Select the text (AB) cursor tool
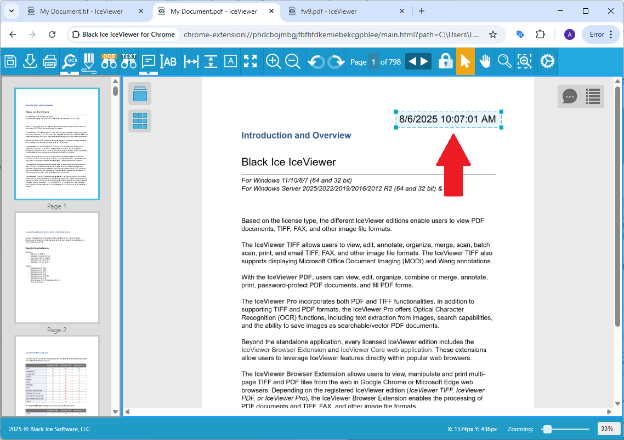Image resolution: width=624 pixels, height=440 pixels. 168,61
